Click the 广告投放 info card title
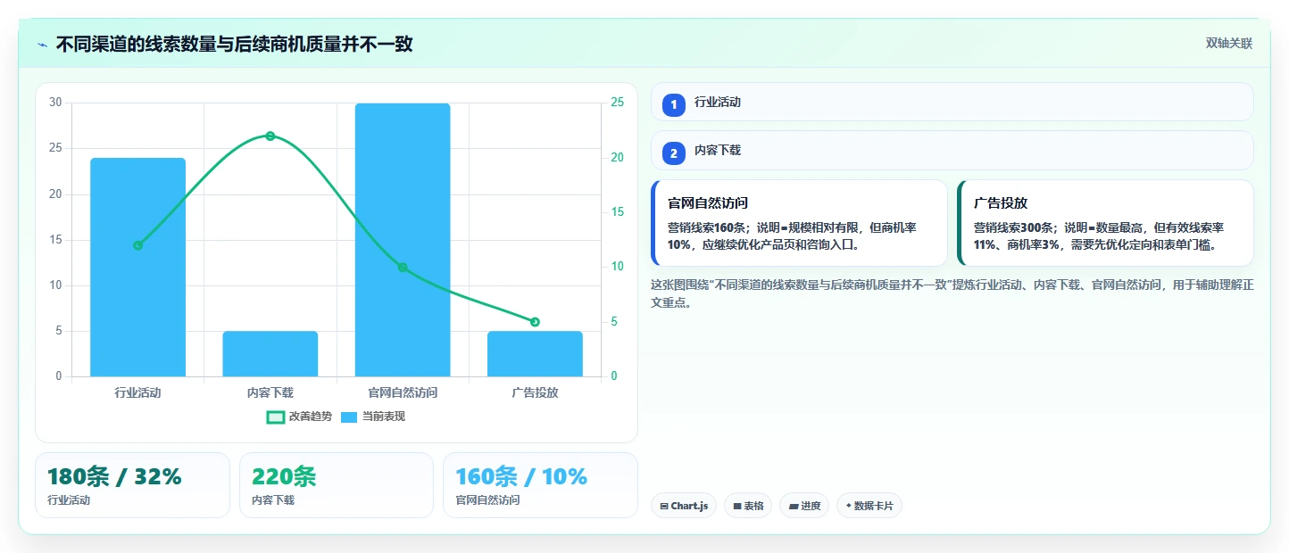Screen dimensions: 1289x553 [x=1001, y=203]
